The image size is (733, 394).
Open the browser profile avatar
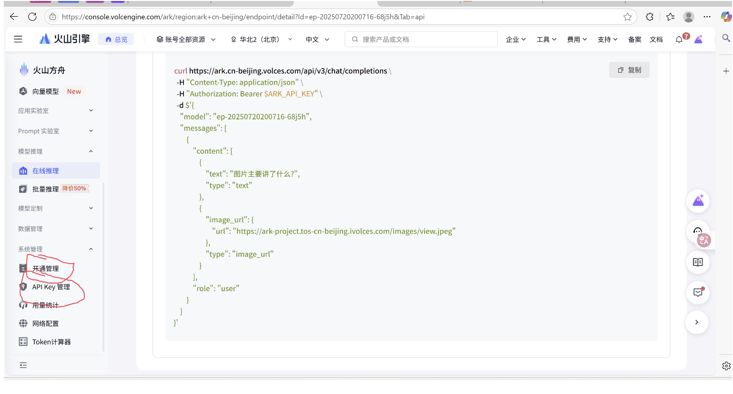[689, 17]
